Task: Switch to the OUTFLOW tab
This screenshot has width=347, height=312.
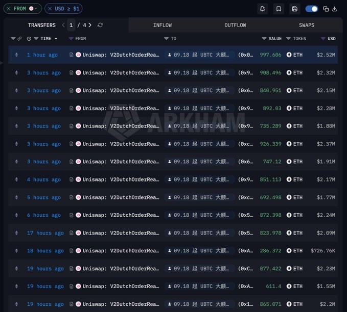Action: pos(235,25)
